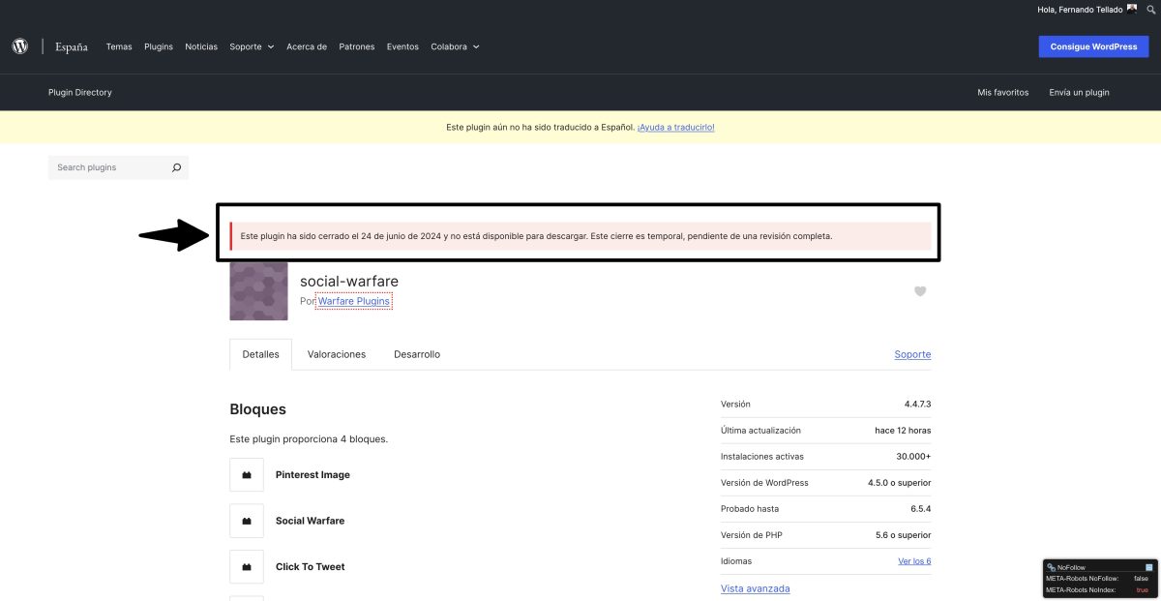Click the Consigue WordPress button
Image resolution: width=1161 pixels, height=601 pixels.
click(x=1093, y=45)
